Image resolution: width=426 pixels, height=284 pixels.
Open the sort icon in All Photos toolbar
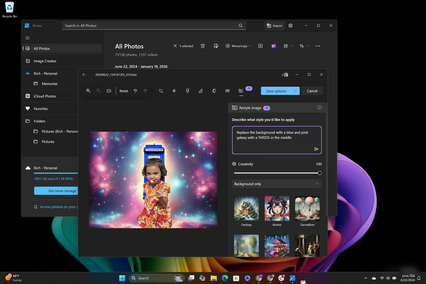[302, 46]
